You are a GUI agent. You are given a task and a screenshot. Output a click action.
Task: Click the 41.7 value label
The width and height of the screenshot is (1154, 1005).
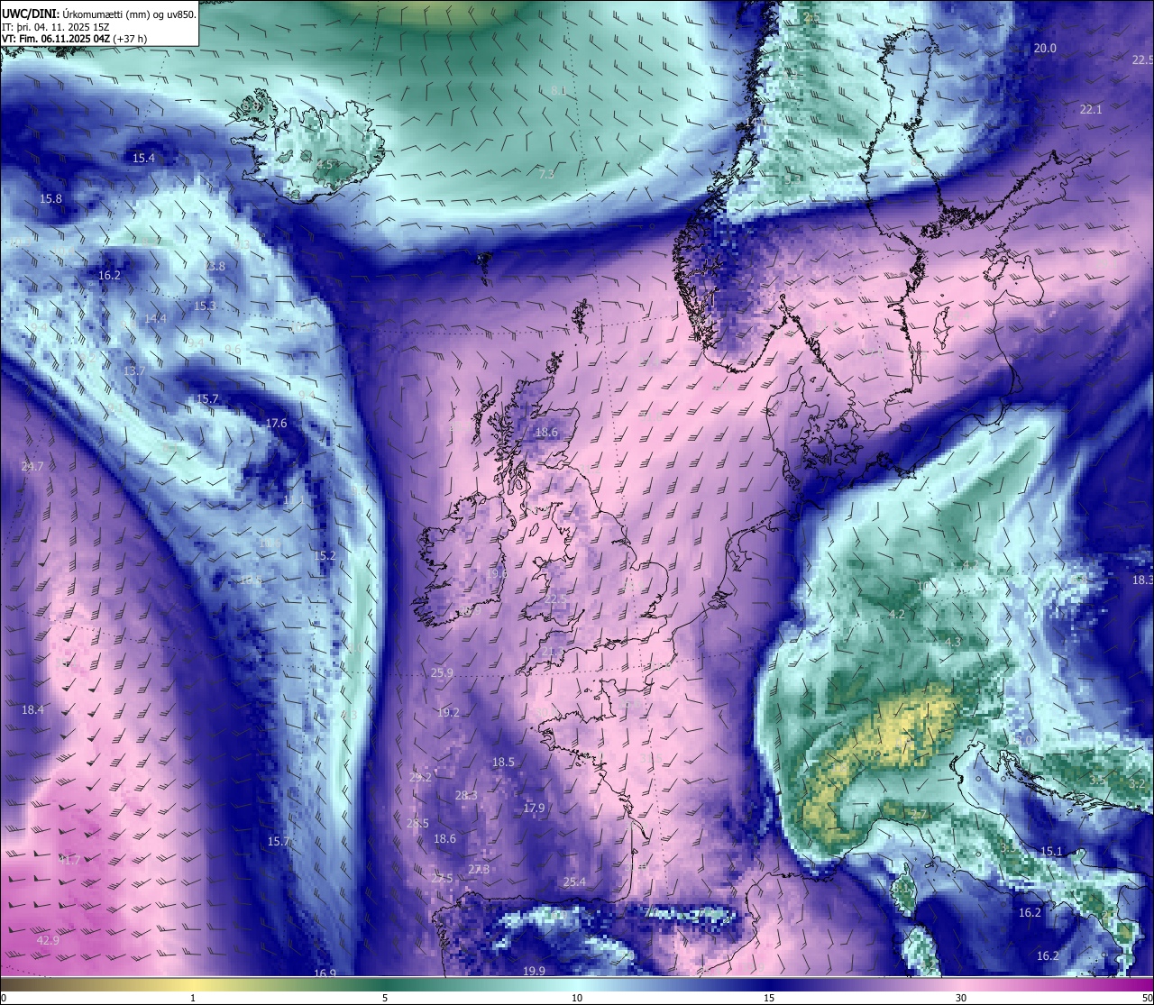(69, 861)
